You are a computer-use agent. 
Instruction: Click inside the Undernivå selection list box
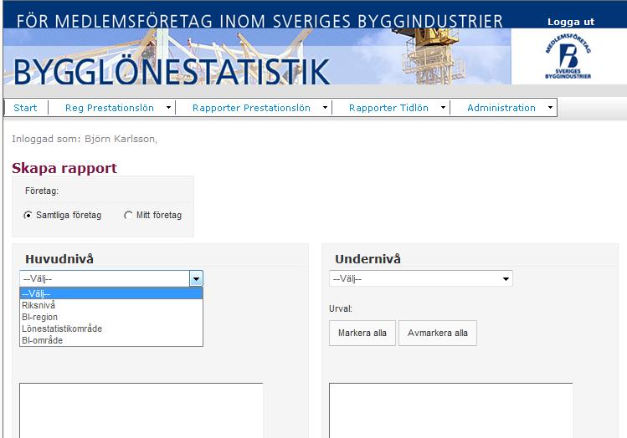[450, 410]
